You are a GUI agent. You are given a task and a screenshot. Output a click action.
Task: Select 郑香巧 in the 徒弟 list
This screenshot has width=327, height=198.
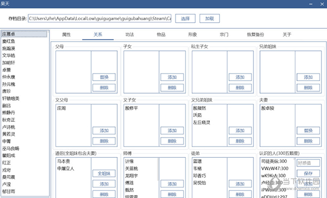pyautogui.click(x=199, y=176)
